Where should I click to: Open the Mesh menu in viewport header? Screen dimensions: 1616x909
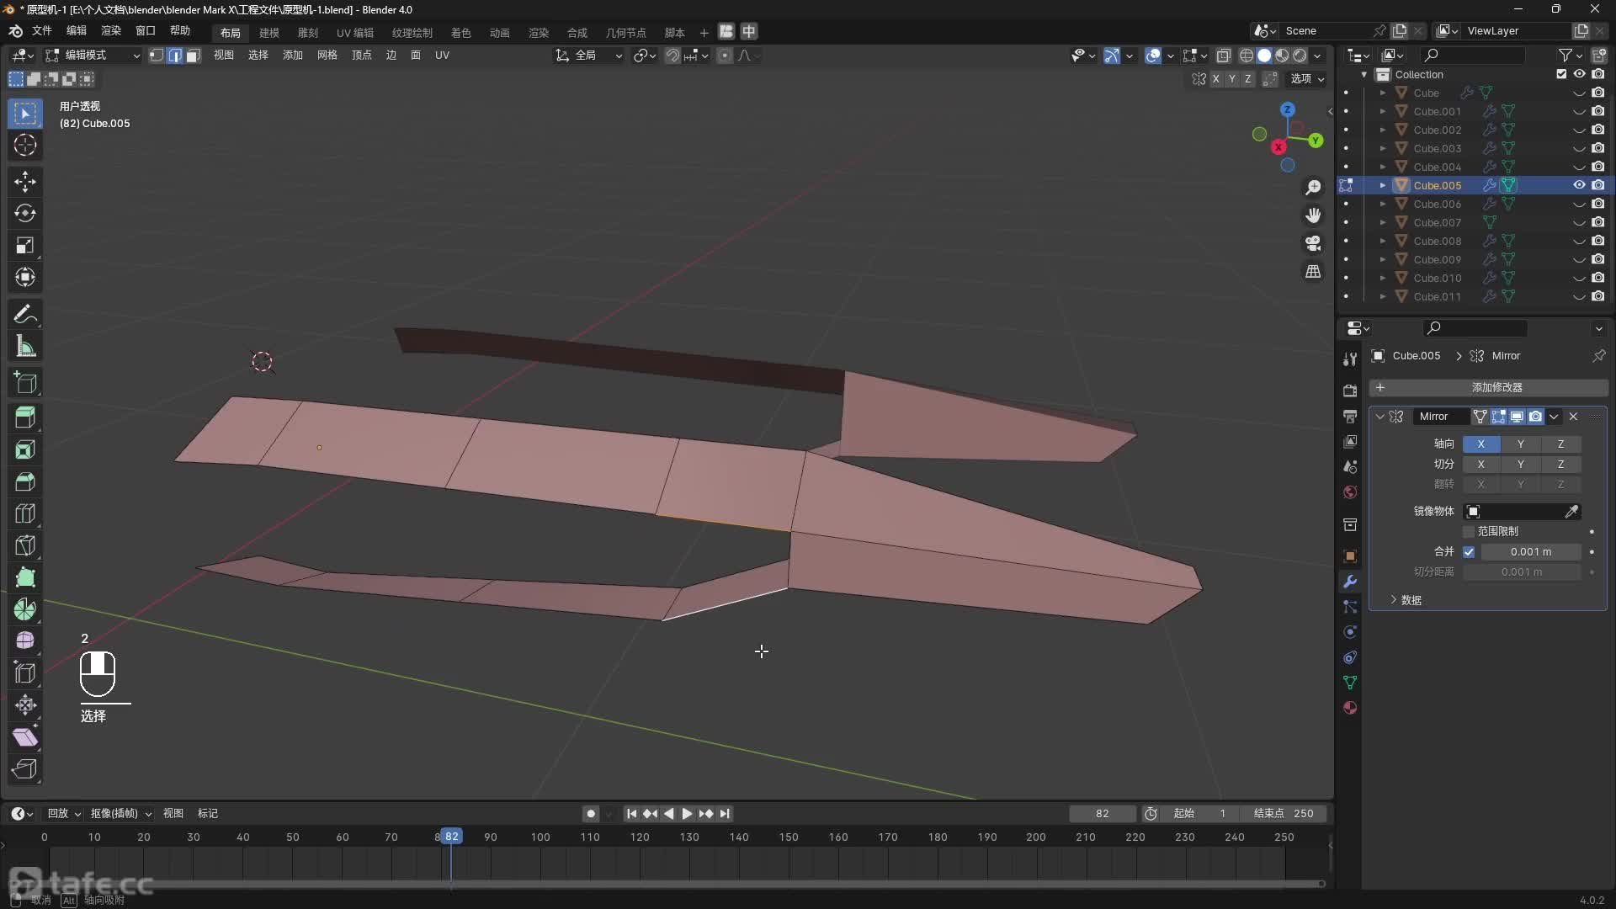[327, 56]
